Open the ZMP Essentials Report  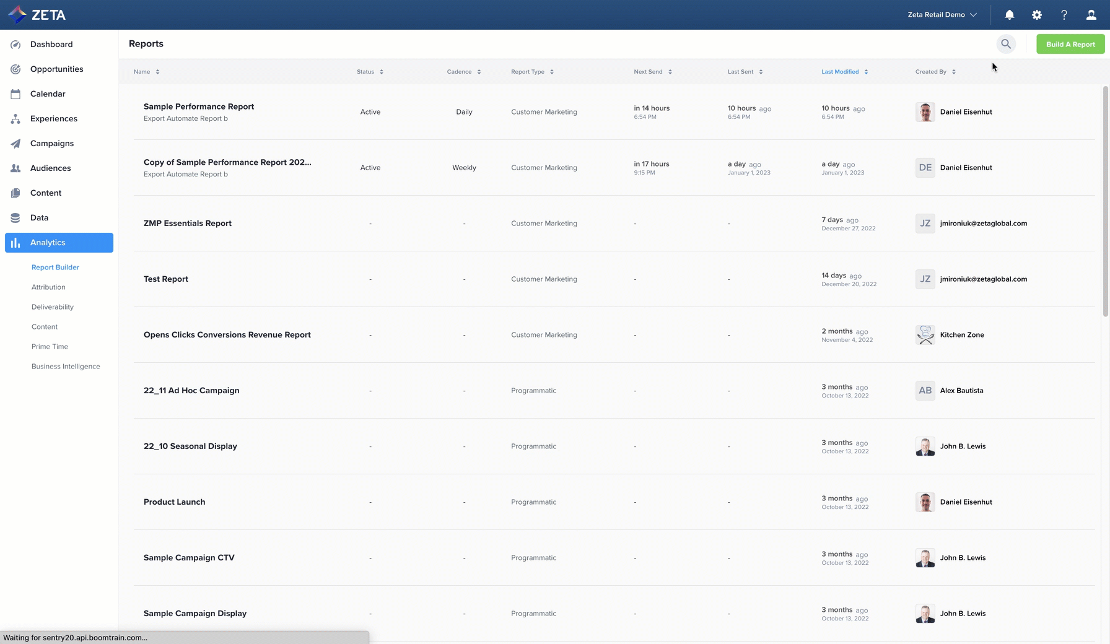[187, 224]
